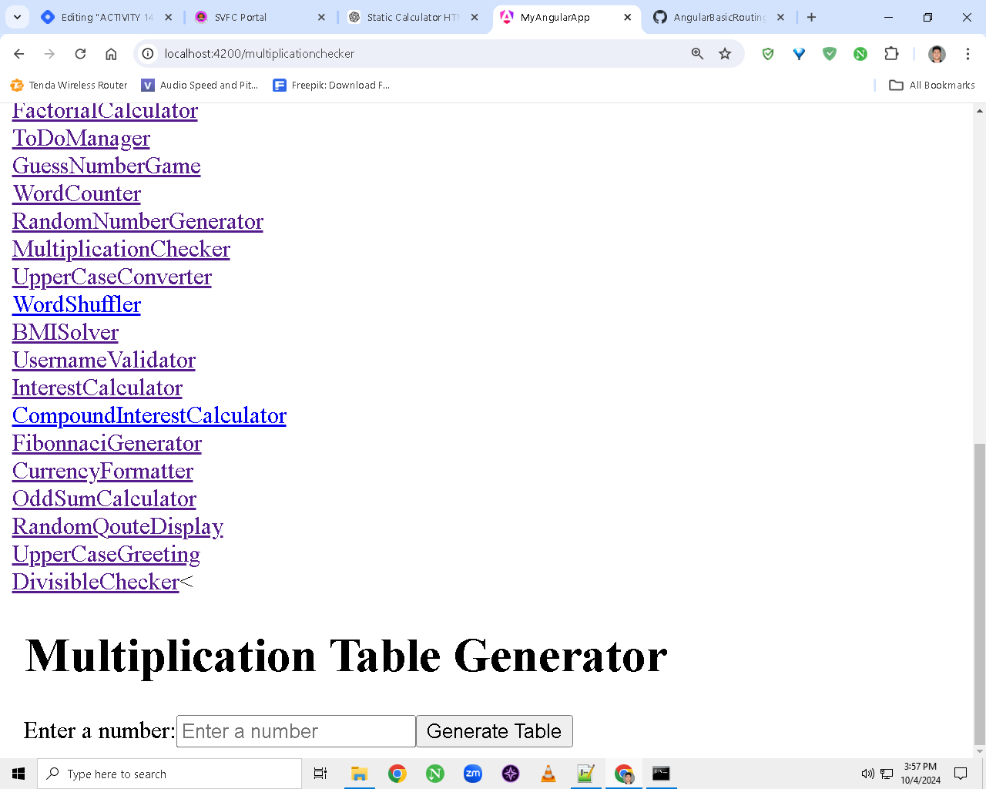Open the WordShuffler link
986x789 pixels.
click(76, 304)
